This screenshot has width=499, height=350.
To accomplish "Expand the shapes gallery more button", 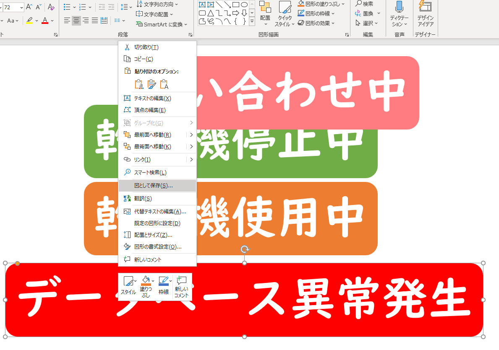I will [x=252, y=21].
